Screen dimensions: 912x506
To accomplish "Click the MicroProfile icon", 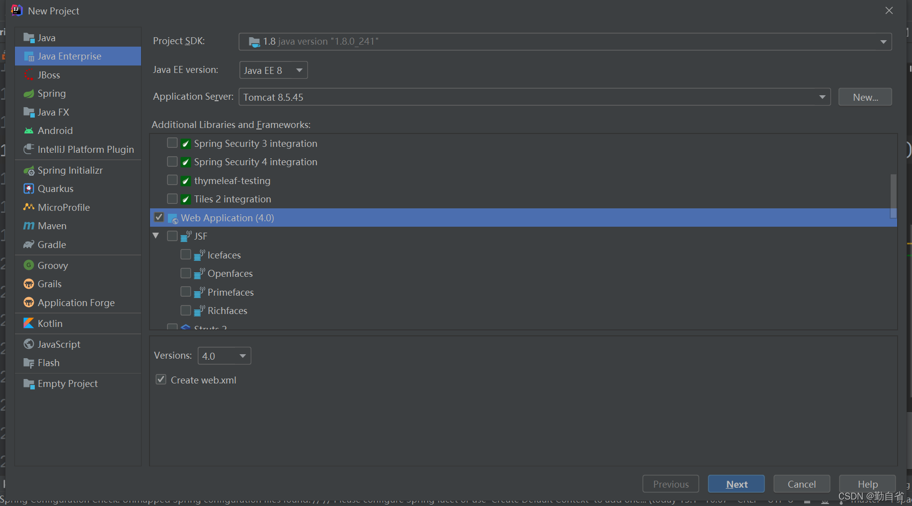I will click(29, 207).
